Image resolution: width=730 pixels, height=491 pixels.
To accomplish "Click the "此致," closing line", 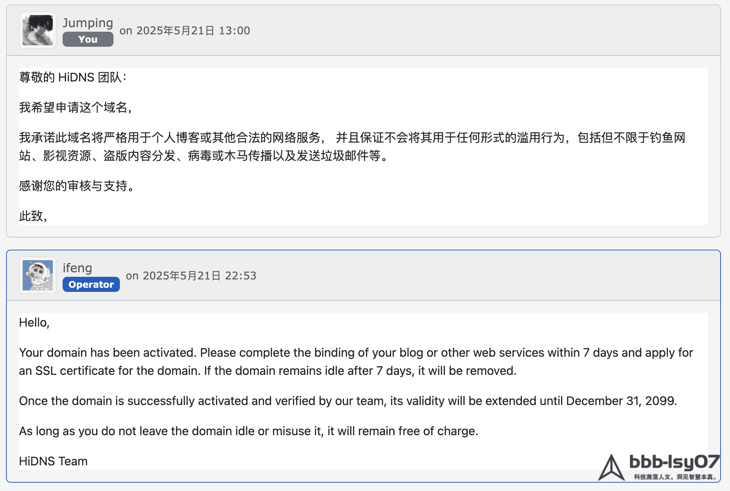I will click(x=33, y=216).
